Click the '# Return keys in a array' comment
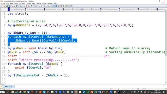The width and height of the screenshot is (167, 94). point(128,48)
